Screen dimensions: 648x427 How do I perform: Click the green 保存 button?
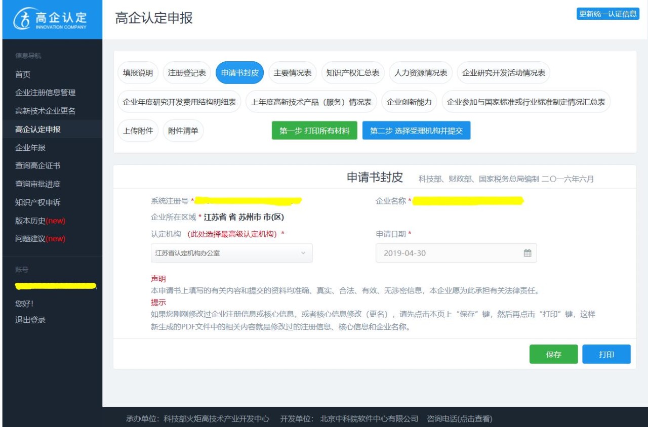coord(553,354)
